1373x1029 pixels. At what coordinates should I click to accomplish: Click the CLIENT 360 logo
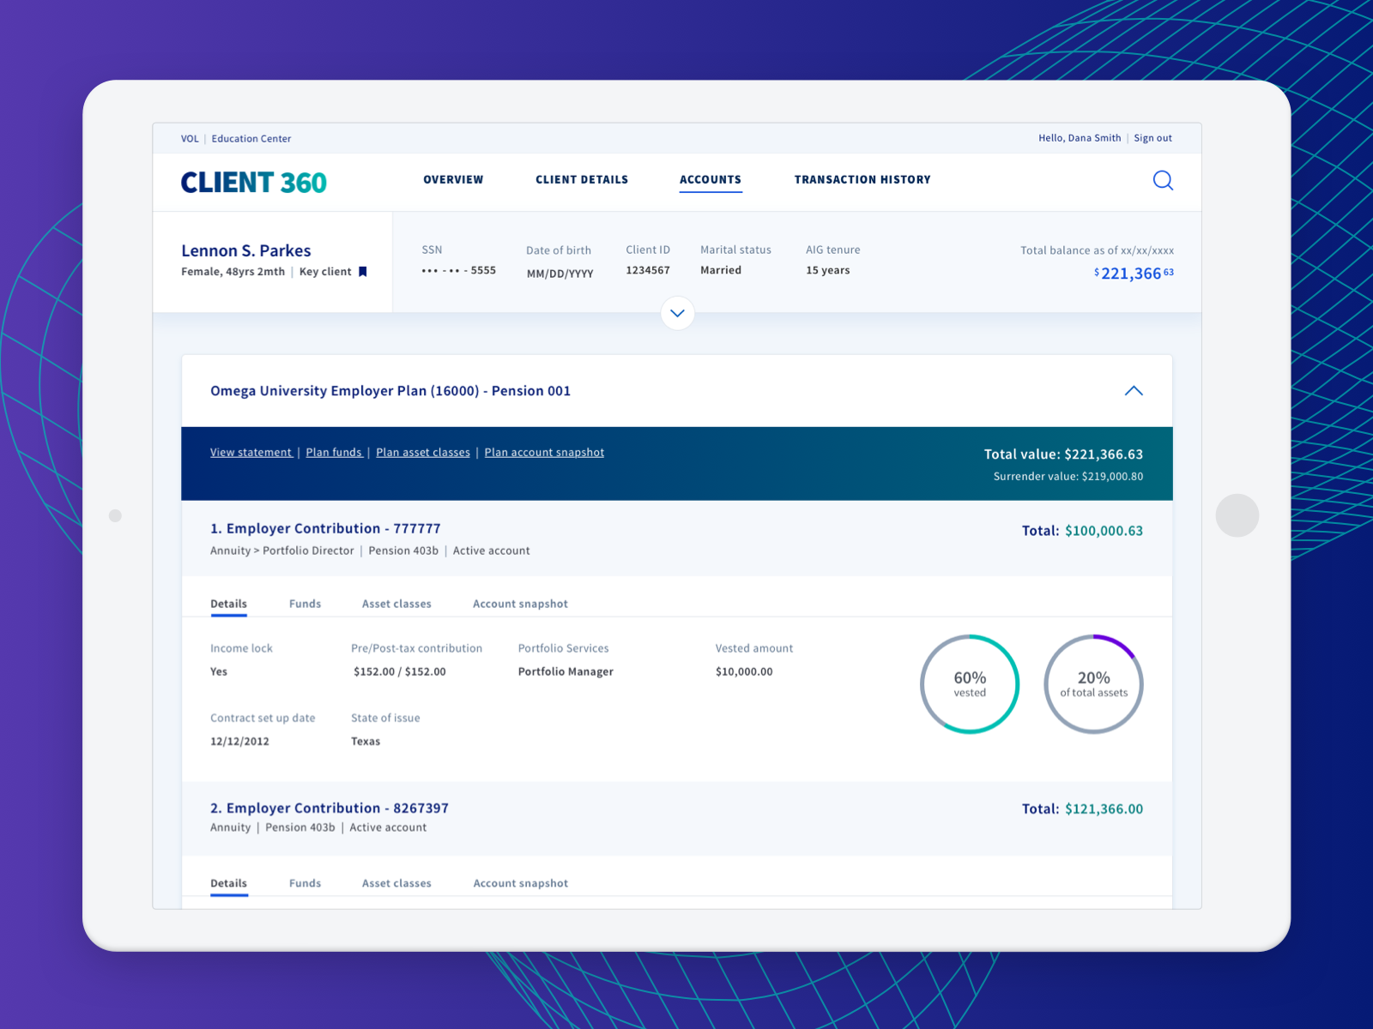tap(254, 182)
